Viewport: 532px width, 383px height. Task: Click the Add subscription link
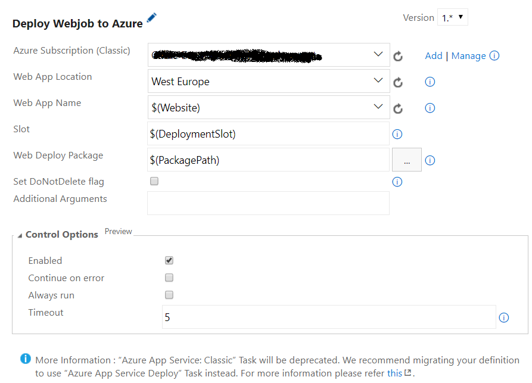(434, 55)
